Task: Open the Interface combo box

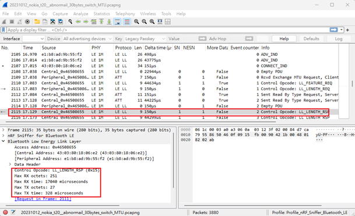Action: click(33, 38)
